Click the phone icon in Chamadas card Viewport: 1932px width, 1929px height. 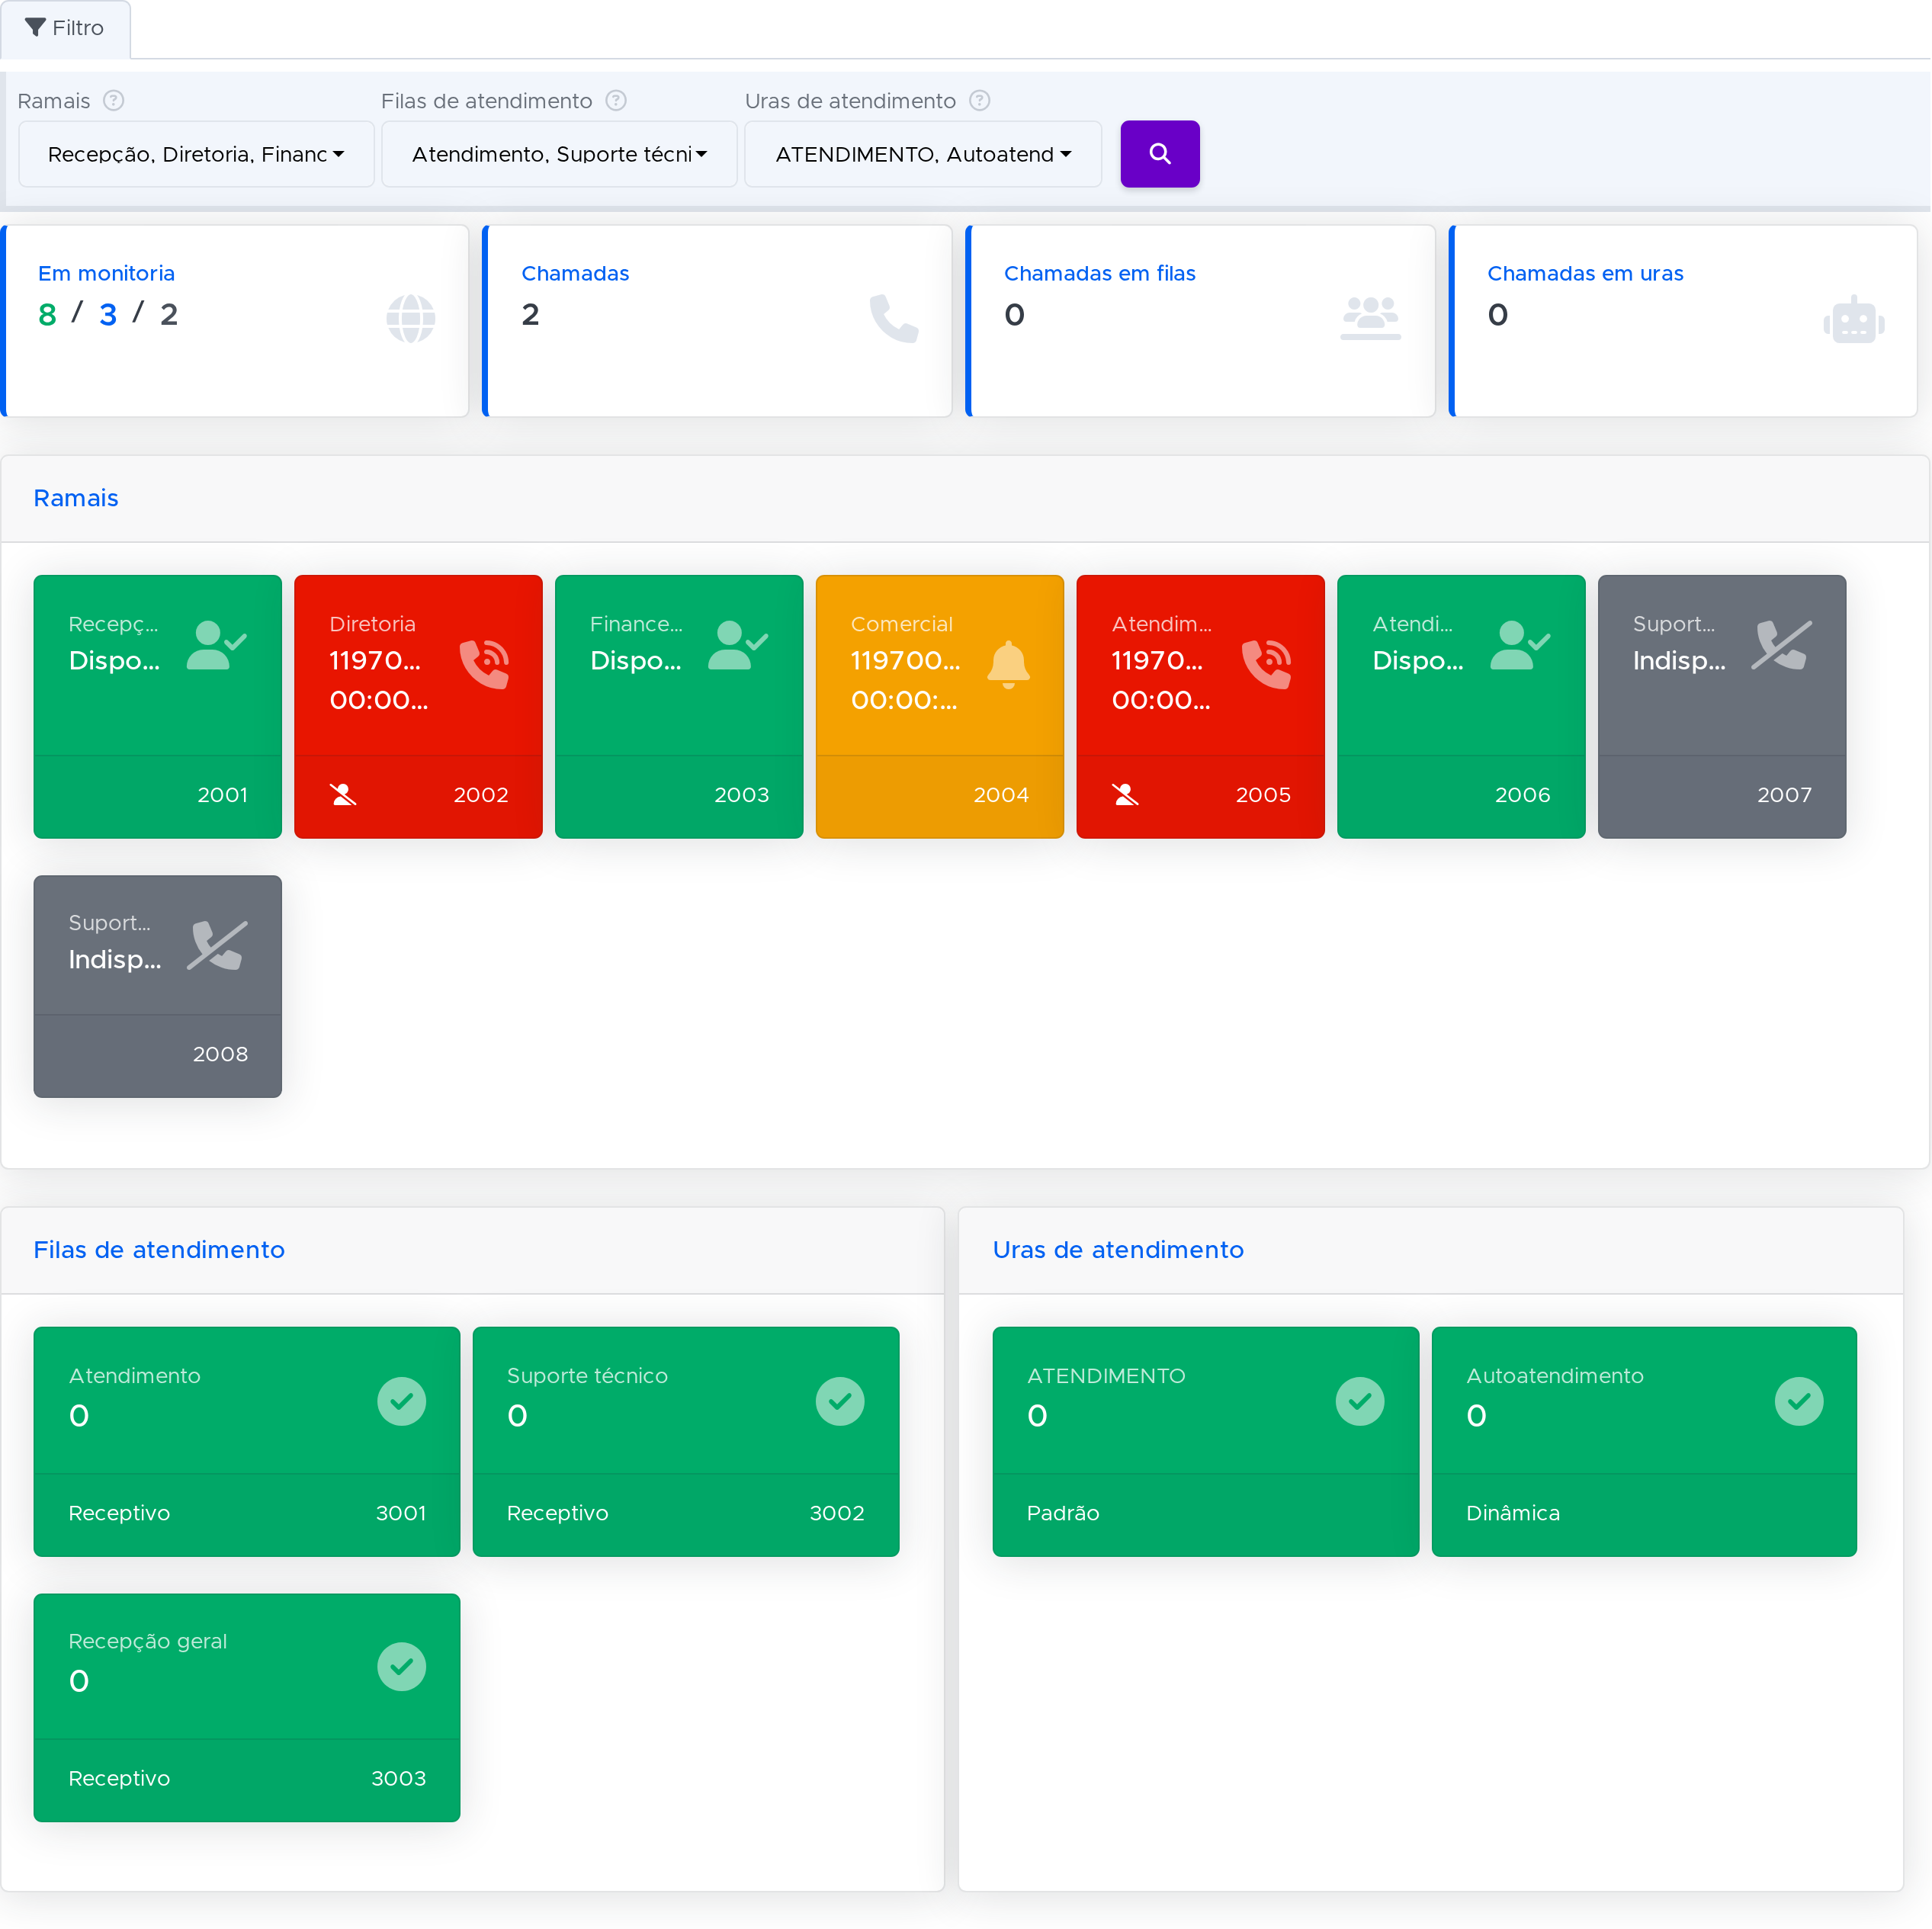point(894,319)
